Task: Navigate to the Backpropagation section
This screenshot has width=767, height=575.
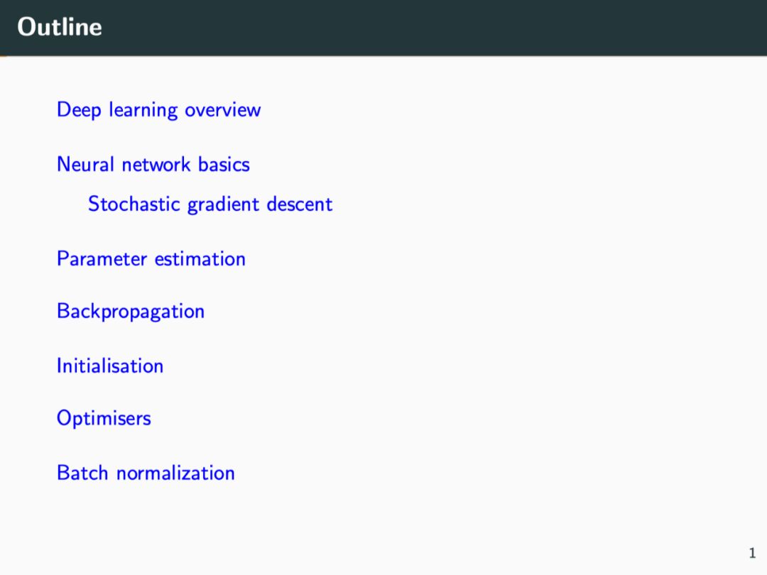Action: click(130, 312)
